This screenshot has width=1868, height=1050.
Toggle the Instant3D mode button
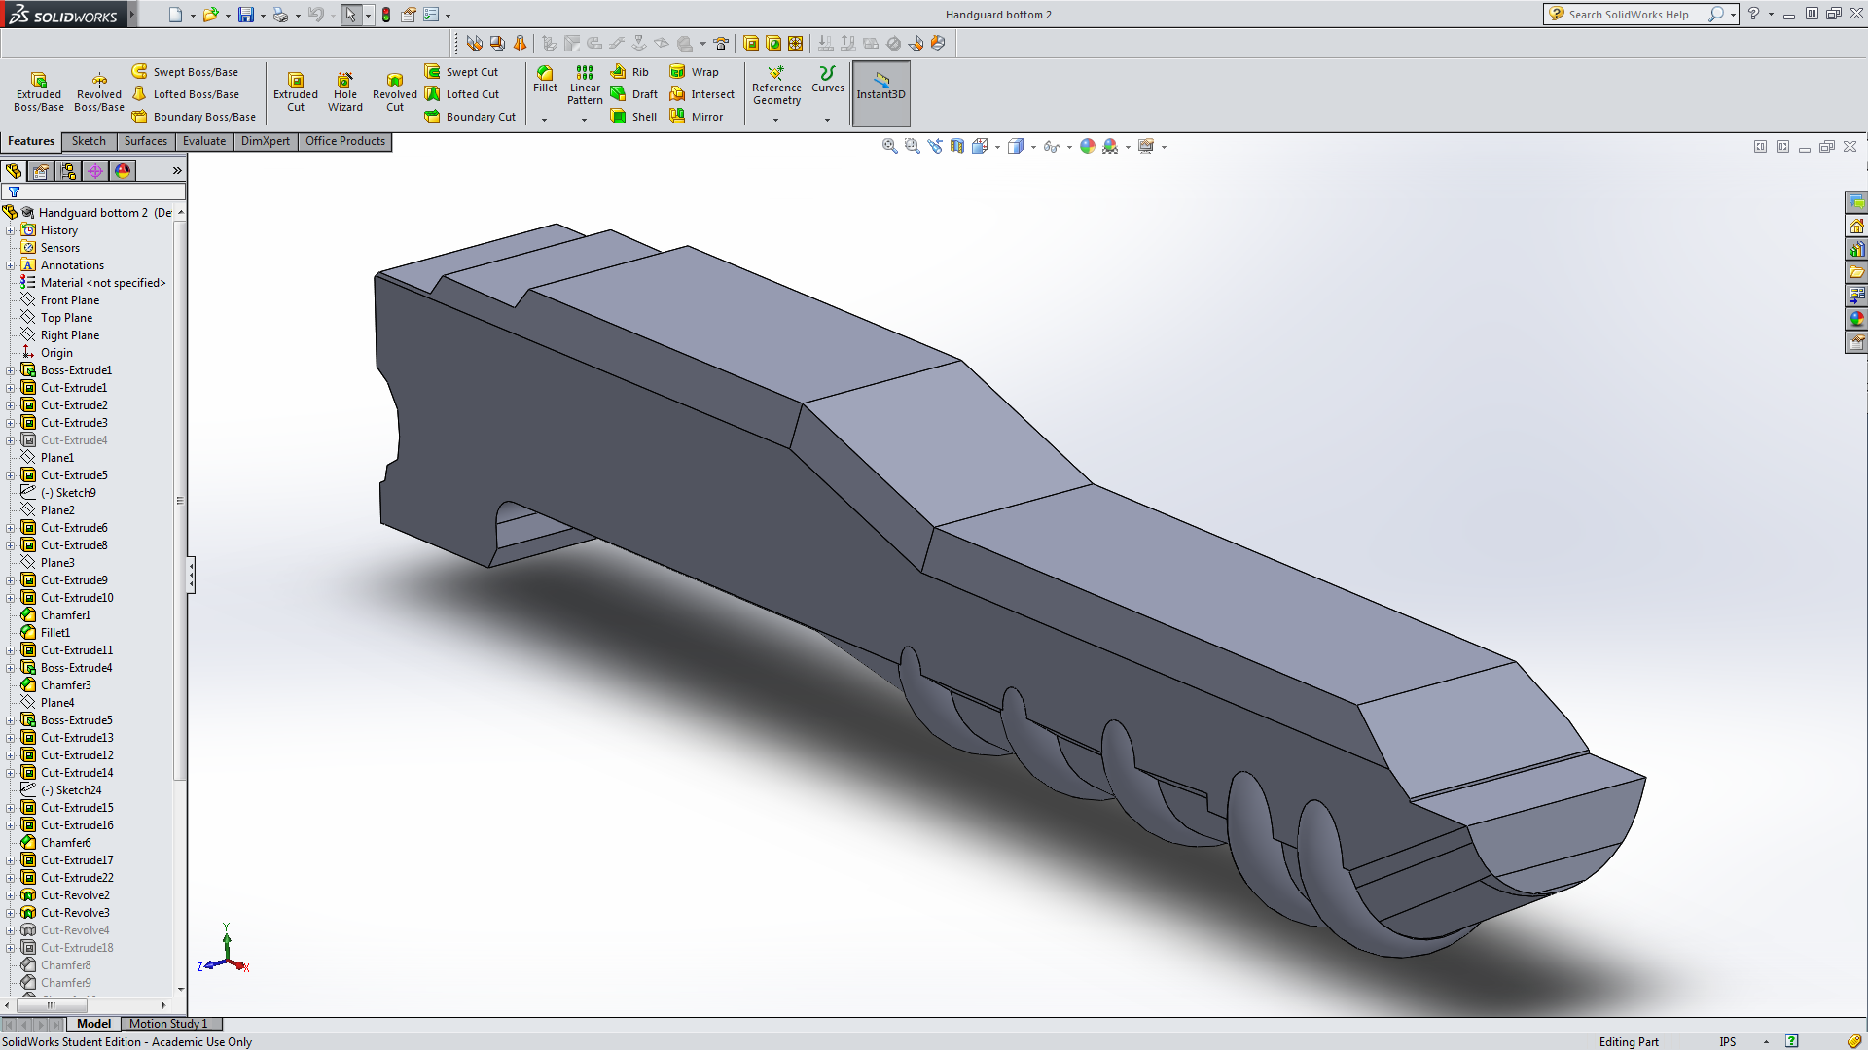click(x=880, y=93)
